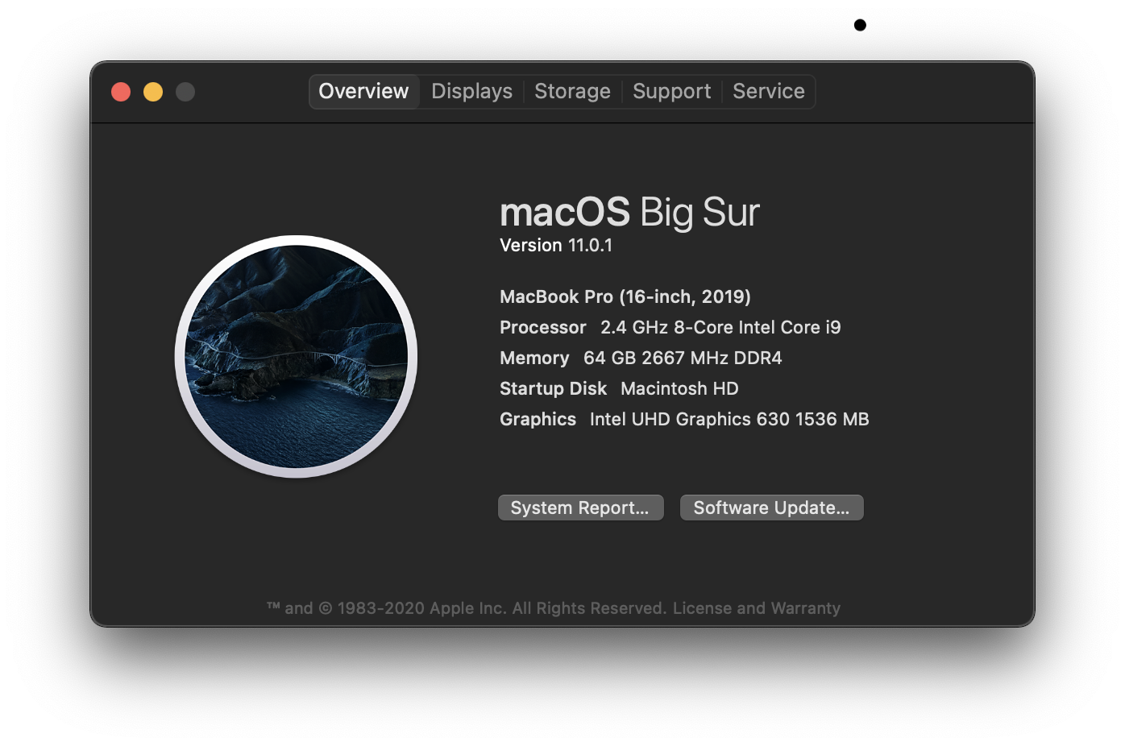Screen dimensions: 1125x746
Task: Click the 64 GB 2667 MHz DDR4 value
Action: tap(683, 358)
